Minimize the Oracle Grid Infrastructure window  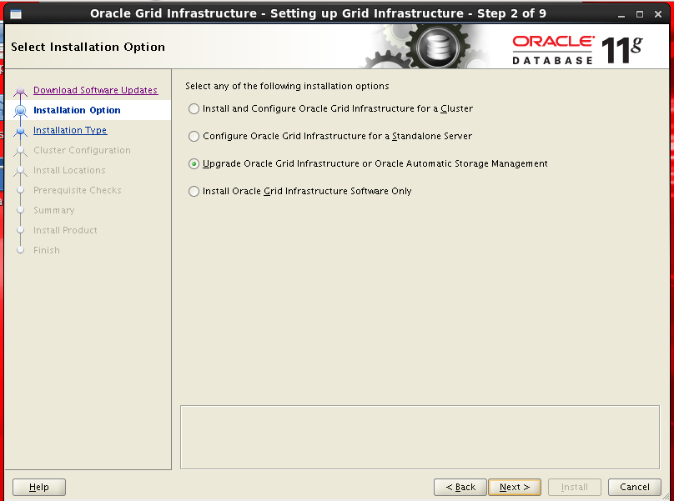[621, 15]
